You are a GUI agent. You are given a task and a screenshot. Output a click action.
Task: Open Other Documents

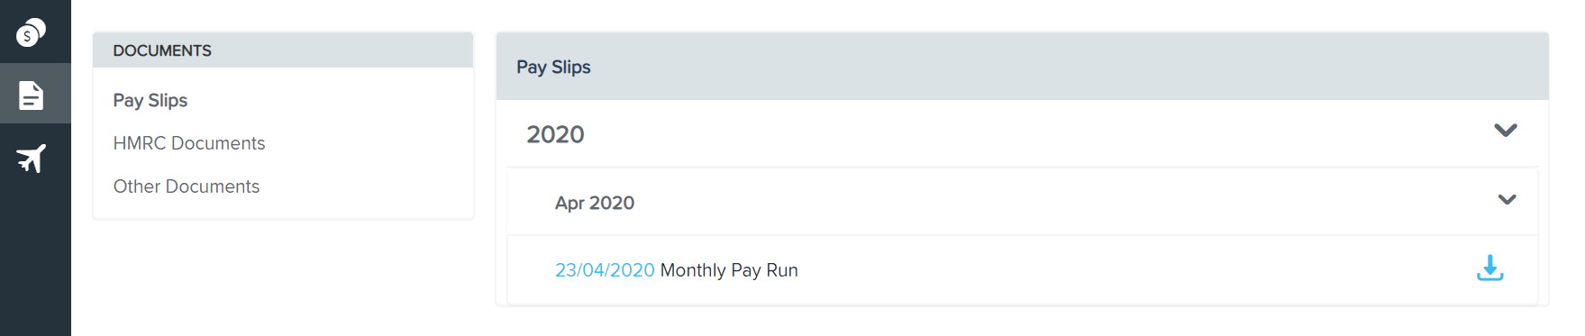point(186,186)
